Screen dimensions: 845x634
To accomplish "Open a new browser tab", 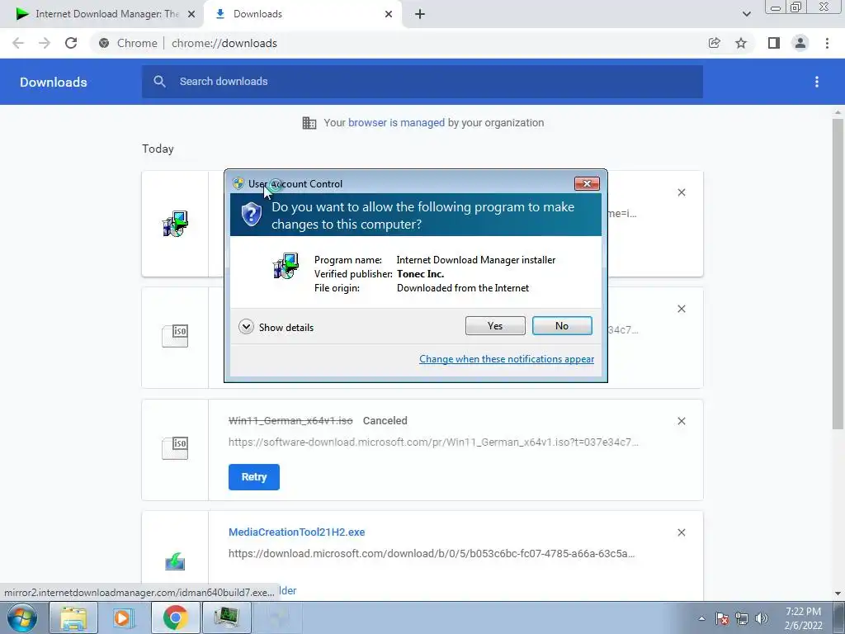I will coord(420,15).
